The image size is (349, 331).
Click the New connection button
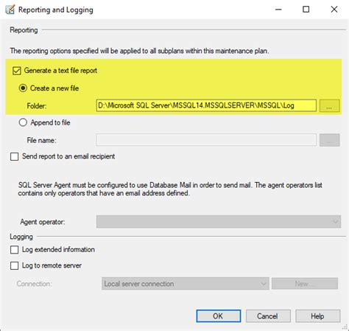pos(305,284)
